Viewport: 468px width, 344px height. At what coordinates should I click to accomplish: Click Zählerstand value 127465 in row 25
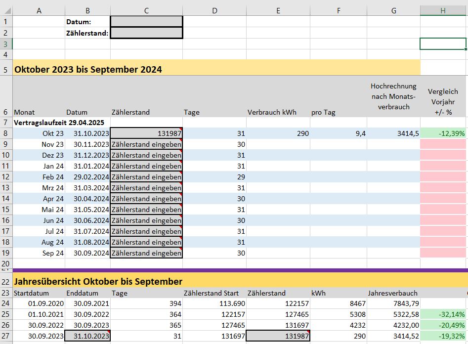pyautogui.click(x=278, y=314)
